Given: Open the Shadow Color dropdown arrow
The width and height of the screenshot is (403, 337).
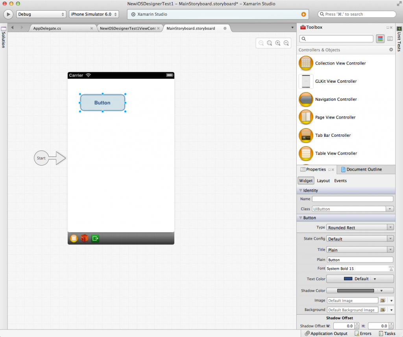Looking at the screenshot, I should (381, 290).
